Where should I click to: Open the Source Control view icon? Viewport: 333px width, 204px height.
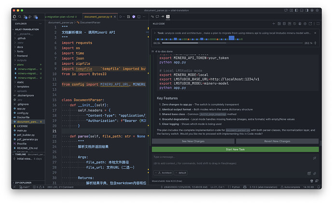[x=25, y=17]
